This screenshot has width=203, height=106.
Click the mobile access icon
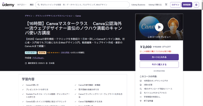pyautogui.click(x=140, y=93)
